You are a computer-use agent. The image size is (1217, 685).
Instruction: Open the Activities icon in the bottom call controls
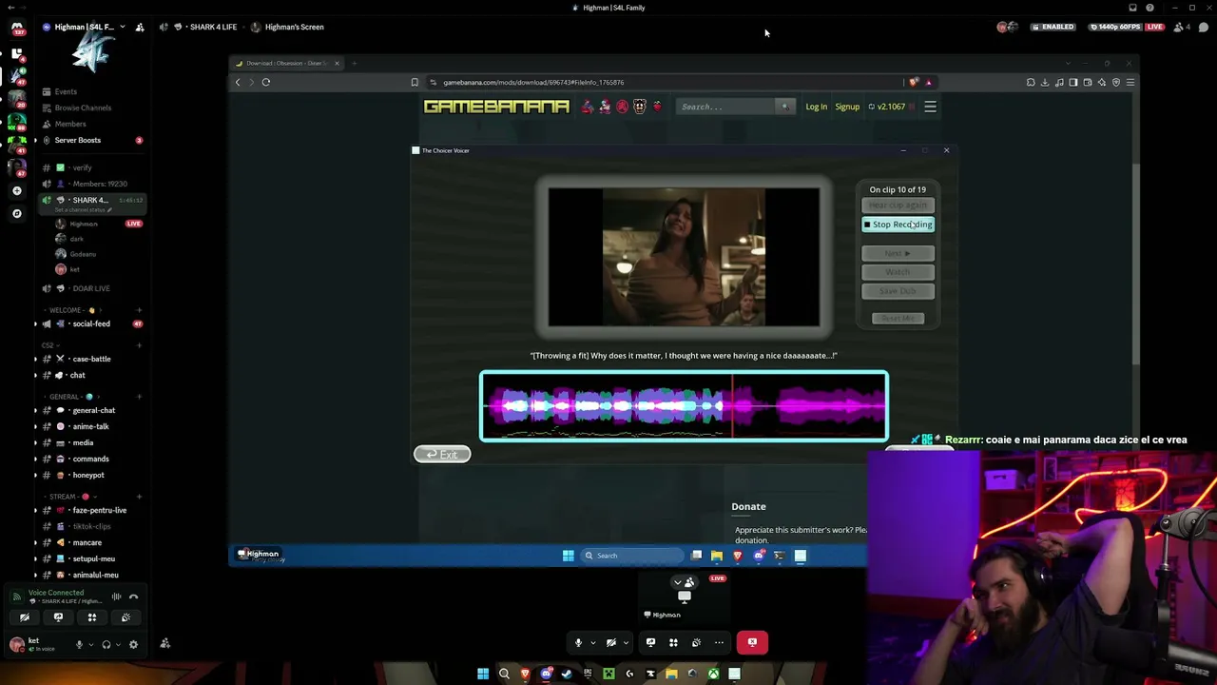[x=673, y=642]
